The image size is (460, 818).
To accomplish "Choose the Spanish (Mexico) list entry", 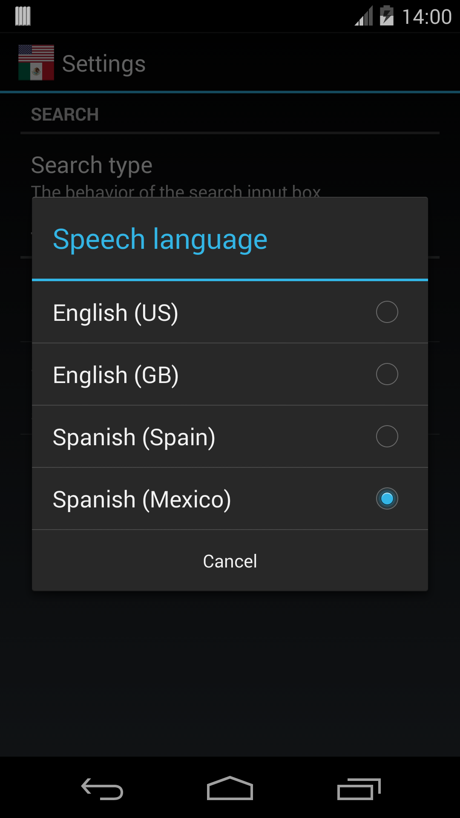I will coord(230,499).
